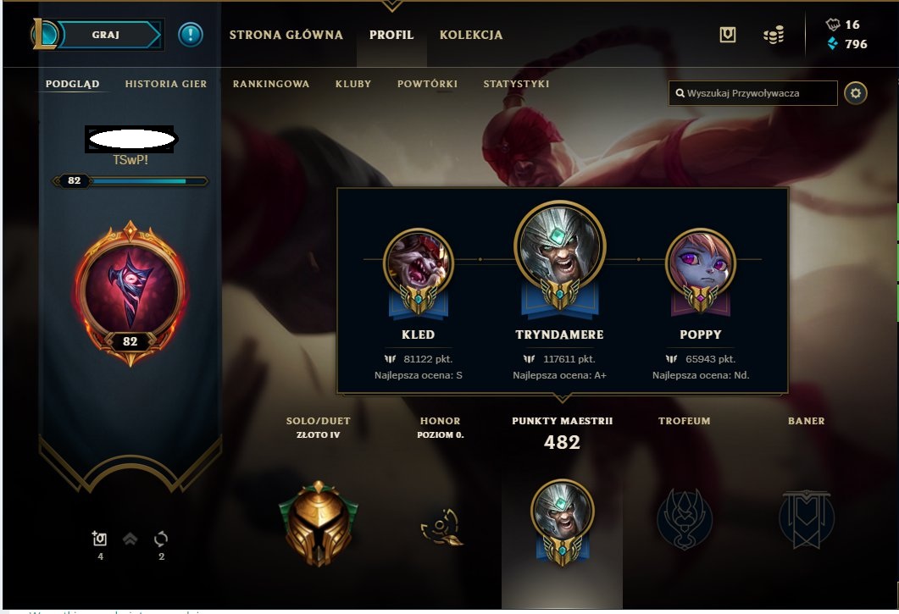Click the Trofeum trophy emblem
The image size is (899, 614).
pos(685,519)
